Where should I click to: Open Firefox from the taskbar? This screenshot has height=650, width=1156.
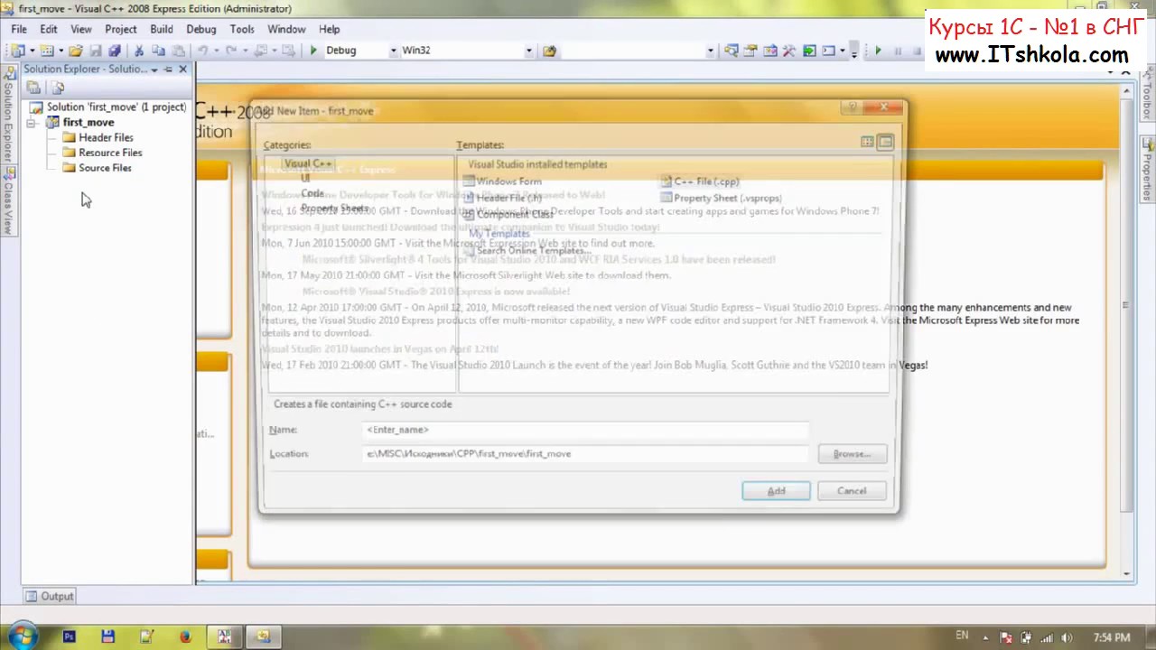tap(185, 636)
